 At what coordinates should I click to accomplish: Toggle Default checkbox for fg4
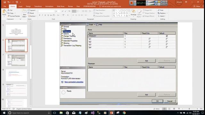pos(167,47)
